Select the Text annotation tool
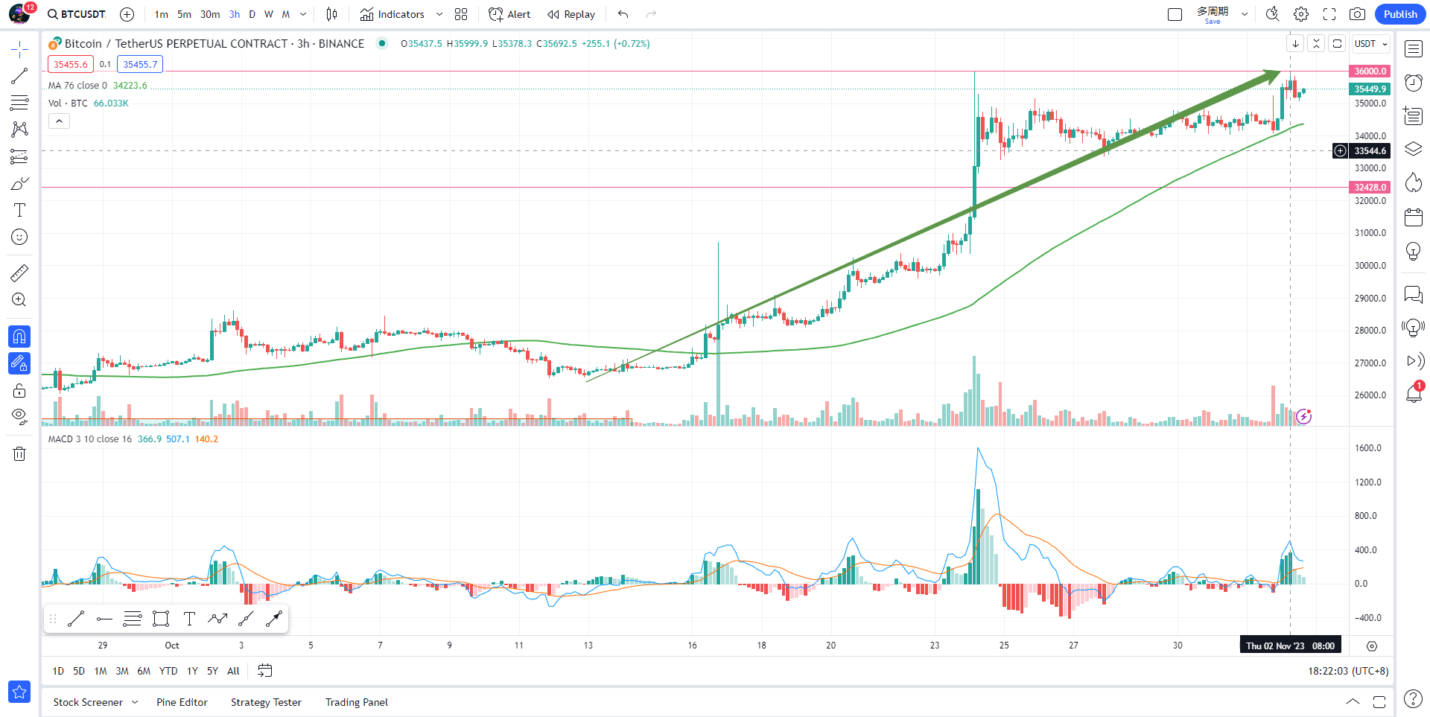The image size is (1430, 717). coord(19,210)
